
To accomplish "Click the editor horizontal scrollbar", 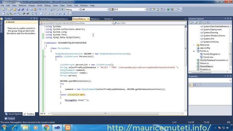I will pos(105,114).
